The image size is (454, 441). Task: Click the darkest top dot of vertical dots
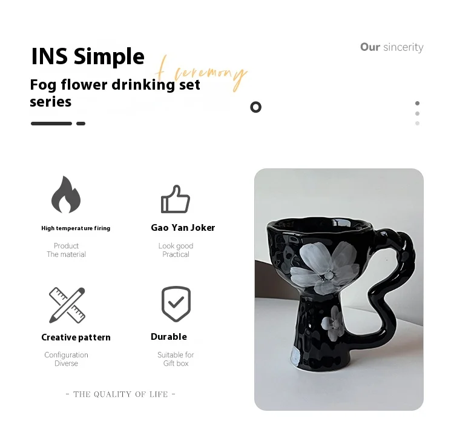pyautogui.click(x=417, y=103)
